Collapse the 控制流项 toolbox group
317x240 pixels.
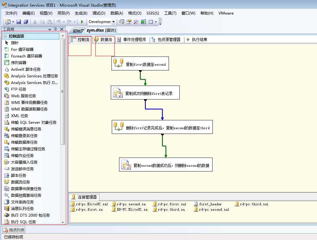pos(5,36)
